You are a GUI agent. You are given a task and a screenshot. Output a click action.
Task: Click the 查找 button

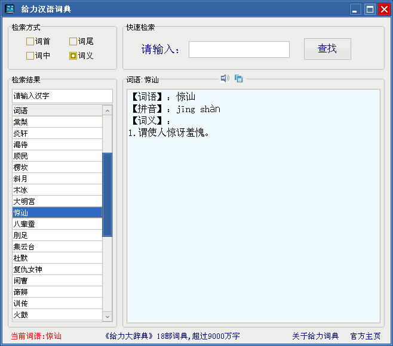327,49
